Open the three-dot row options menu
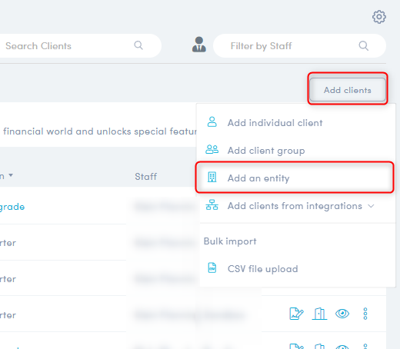400x349 pixels. click(x=365, y=314)
